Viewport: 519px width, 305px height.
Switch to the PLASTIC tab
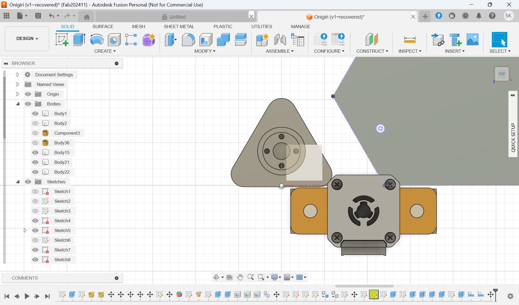click(223, 26)
